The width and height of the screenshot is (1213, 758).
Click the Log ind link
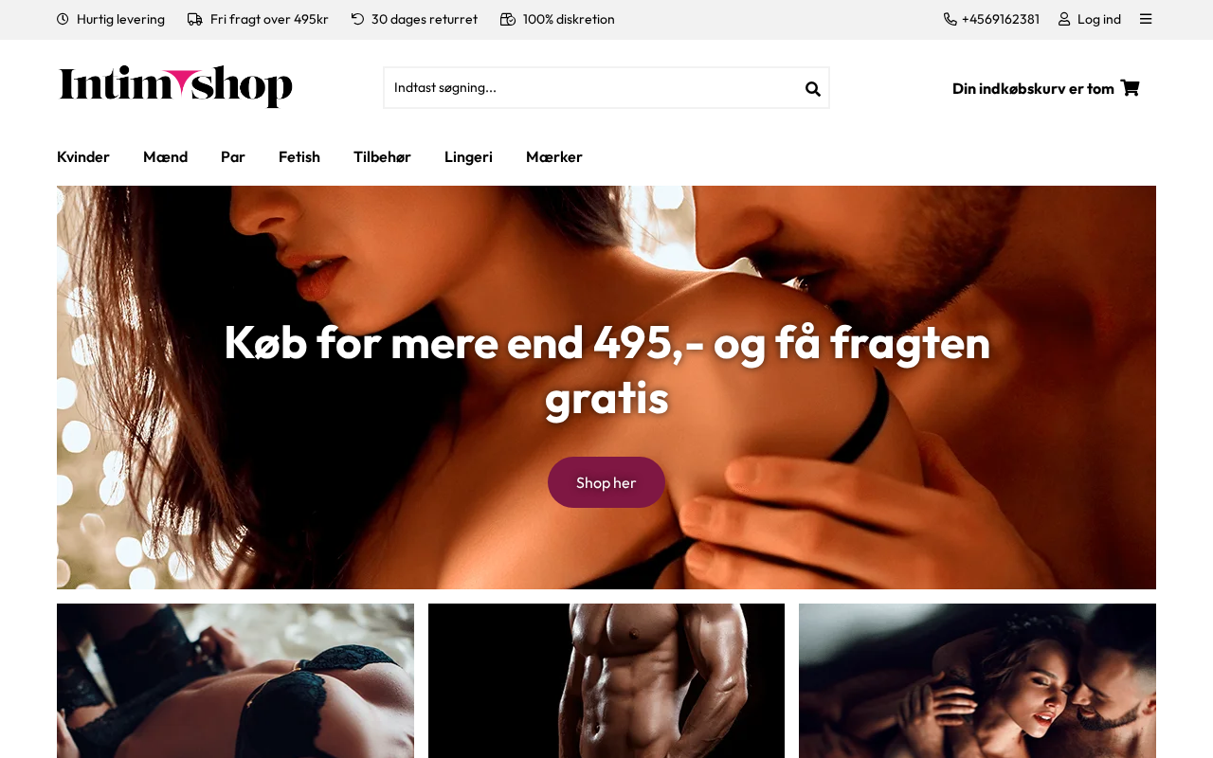tap(1099, 19)
